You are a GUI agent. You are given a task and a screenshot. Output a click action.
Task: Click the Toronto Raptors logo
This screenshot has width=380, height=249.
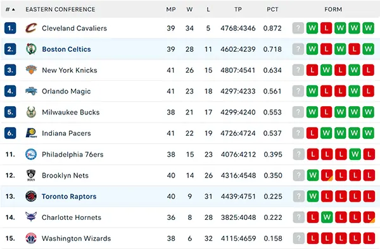pyautogui.click(x=31, y=196)
